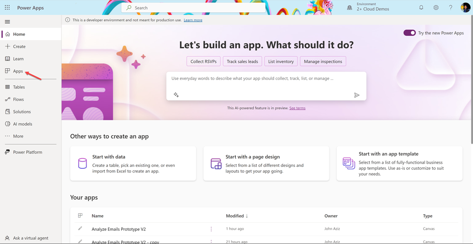The width and height of the screenshot is (473, 244).
Task: Click the environment globe icon
Action: click(x=349, y=8)
